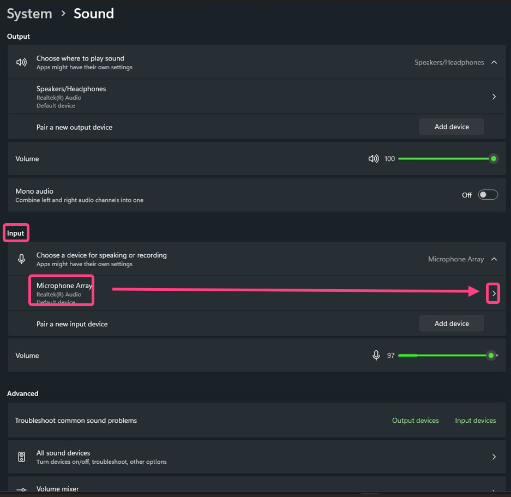The width and height of the screenshot is (511, 497).
Task: Click the All sound devices speaker icon
Action: [x=22, y=457]
